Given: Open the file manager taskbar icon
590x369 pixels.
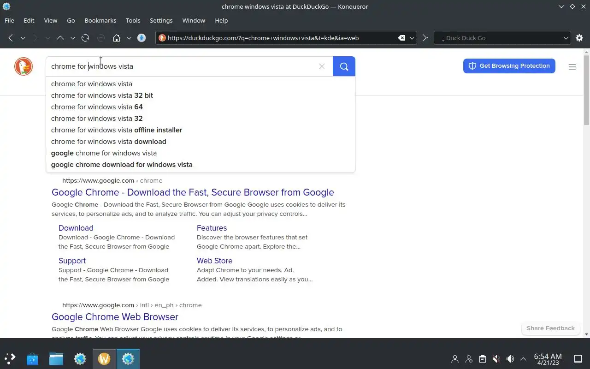Looking at the screenshot, I should (x=56, y=358).
